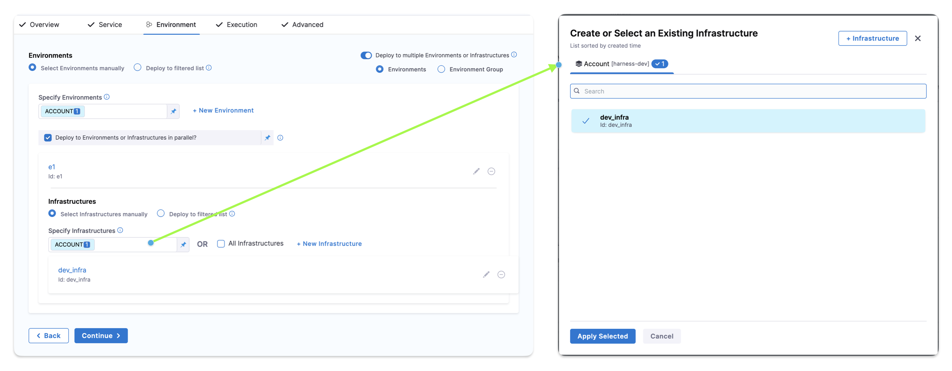Image resolution: width=952 pixels, height=371 pixels.
Task: Remove the e1 environment
Action: pyautogui.click(x=491, y=172)
